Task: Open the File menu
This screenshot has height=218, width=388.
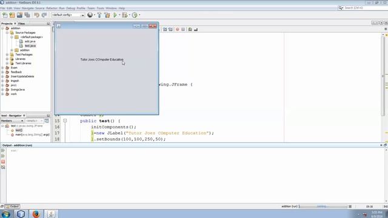Action: click(2, 8)
